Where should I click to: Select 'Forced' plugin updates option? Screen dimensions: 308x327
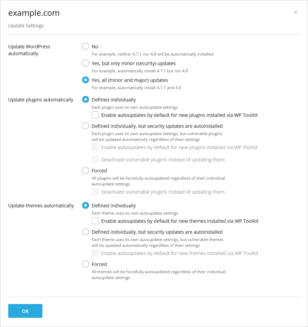85,171
